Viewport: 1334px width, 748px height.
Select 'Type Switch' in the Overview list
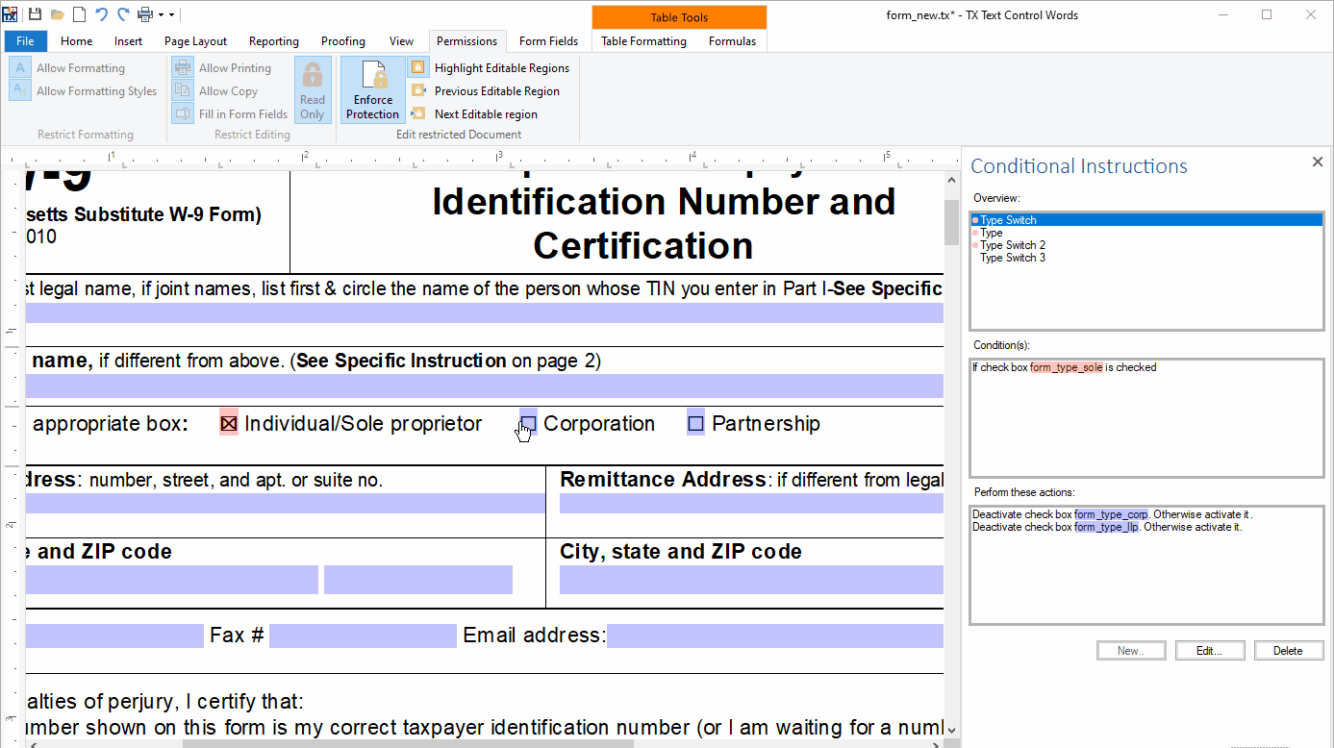click(x=1146, y=220)
